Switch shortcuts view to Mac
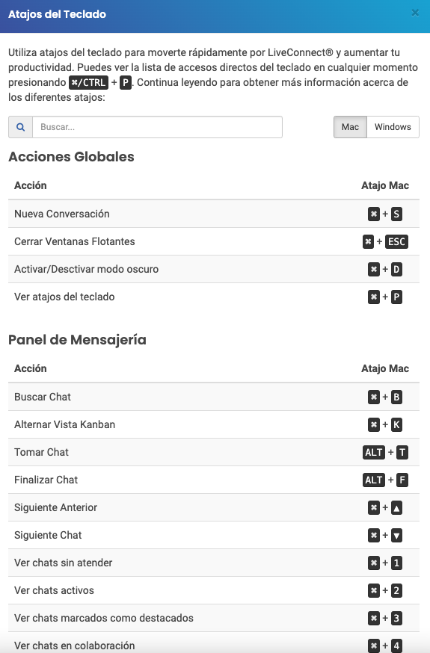This screenshot has width=430, height=653. [350, 127]
